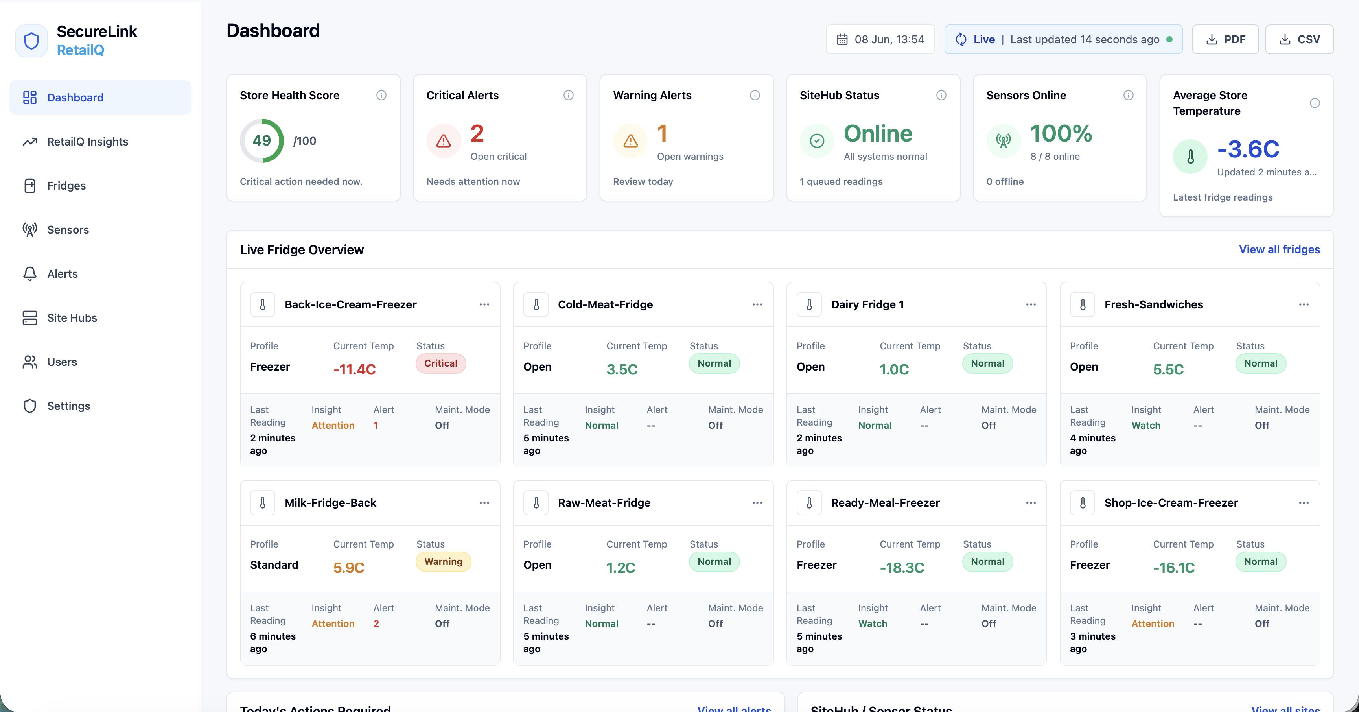
Task: Click the Sensors Online antenna icon
Action: coord(1004,141)
